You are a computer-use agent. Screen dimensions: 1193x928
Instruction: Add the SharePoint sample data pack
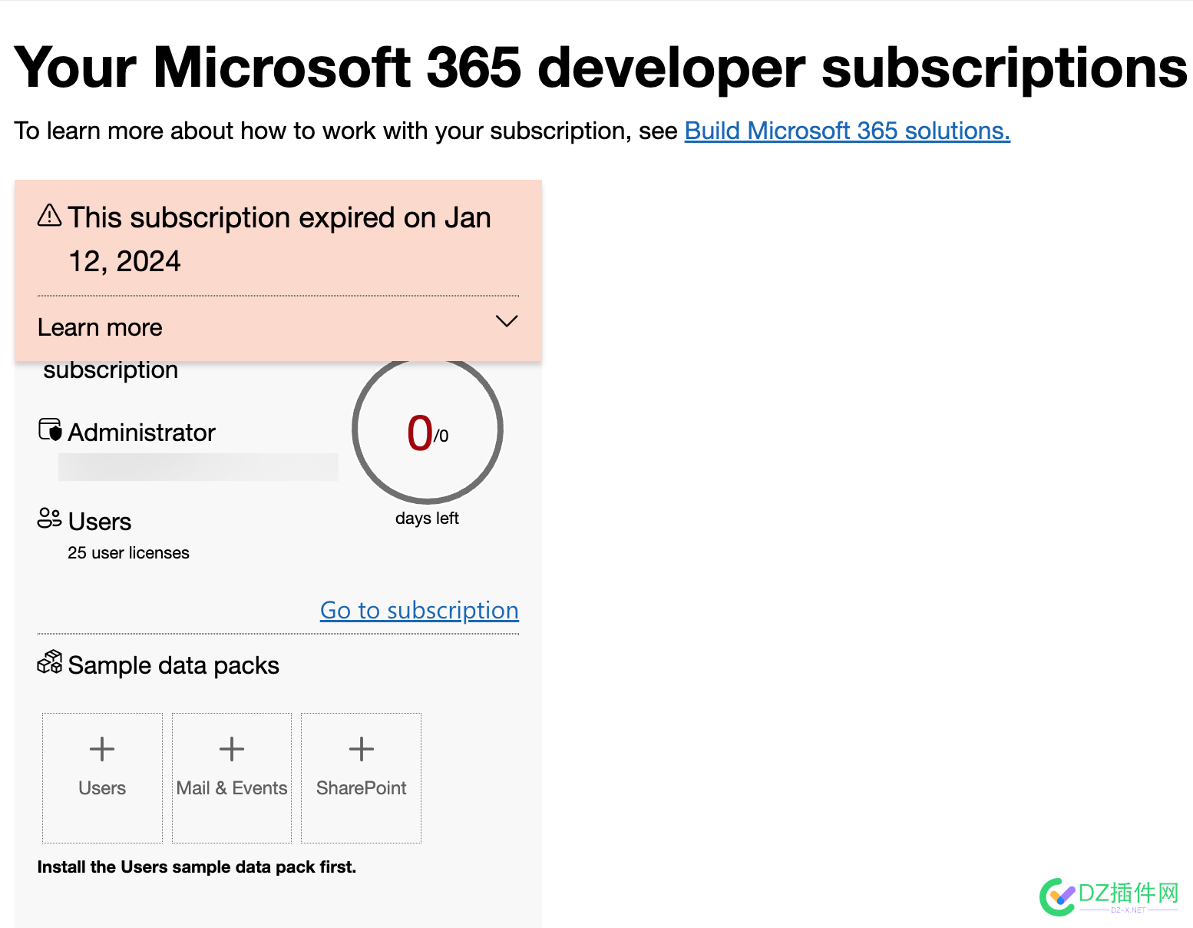tap(361, 778)
